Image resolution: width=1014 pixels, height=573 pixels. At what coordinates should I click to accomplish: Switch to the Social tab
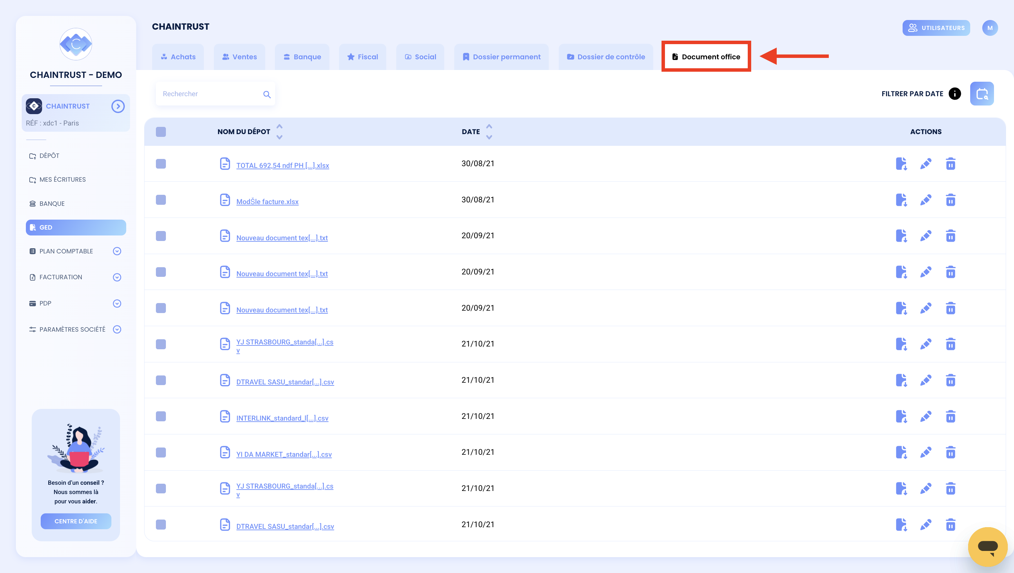click(420, 57)
